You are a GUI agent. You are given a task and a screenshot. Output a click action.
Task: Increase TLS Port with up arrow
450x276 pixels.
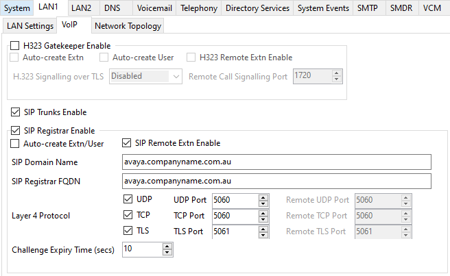[263, 229]
